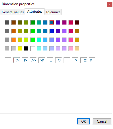Choose the single hollow triangle arrowhead style
Screen dimensions: 113x129
[25, 60]
